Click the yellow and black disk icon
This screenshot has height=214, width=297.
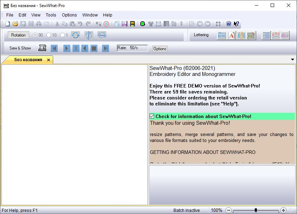coord(132,24)
